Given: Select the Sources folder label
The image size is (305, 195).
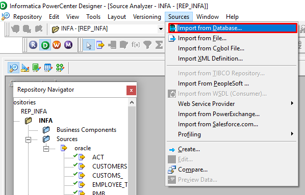Looking at the screenshot, I should (67, 139).
